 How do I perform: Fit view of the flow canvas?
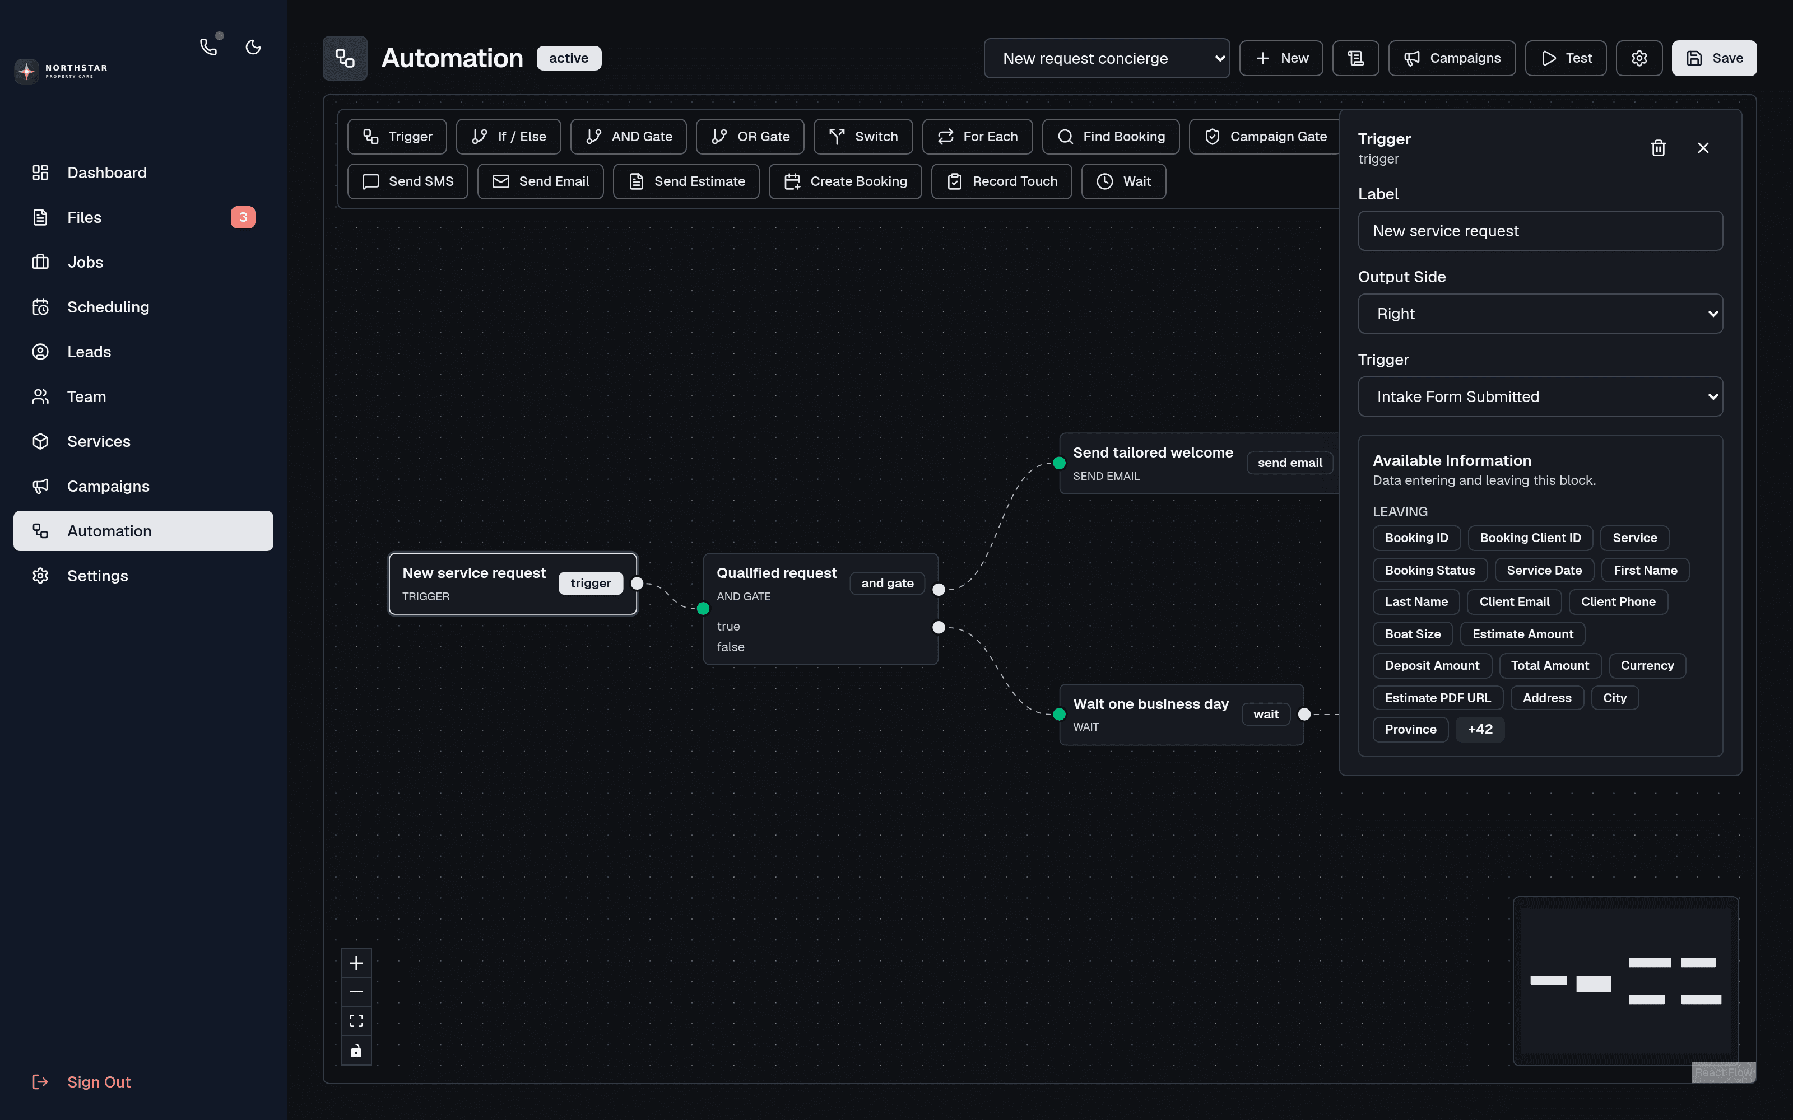(x=356, y=1021)
